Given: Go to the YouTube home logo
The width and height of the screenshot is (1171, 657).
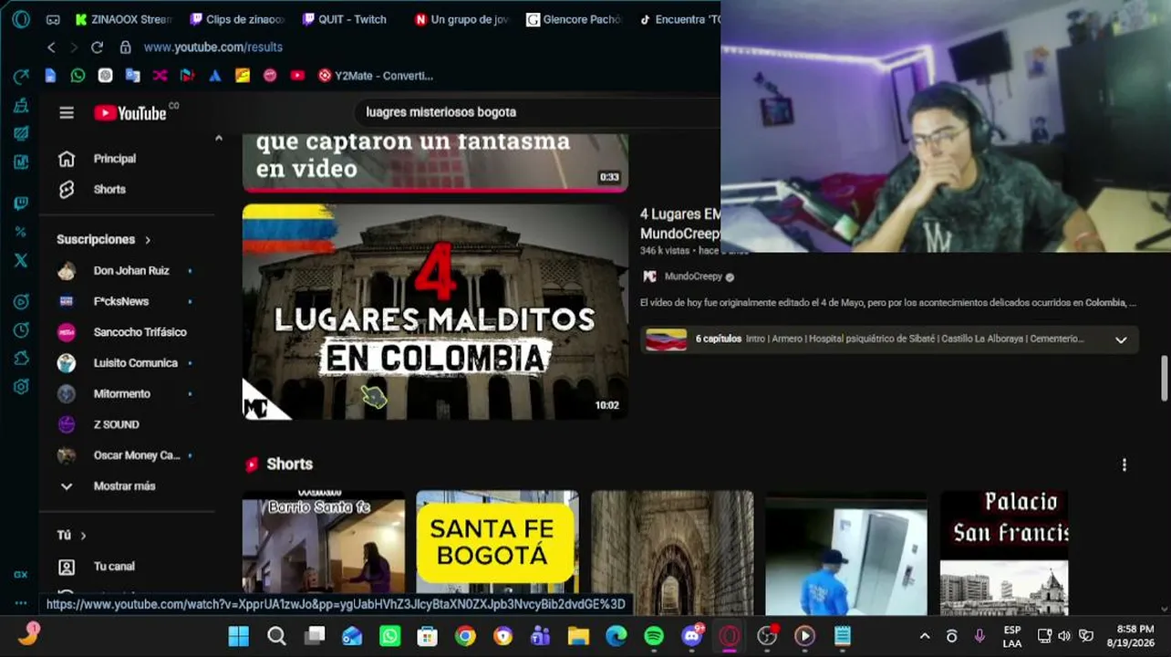Looking at the screenshot, I should coord(130,112).
